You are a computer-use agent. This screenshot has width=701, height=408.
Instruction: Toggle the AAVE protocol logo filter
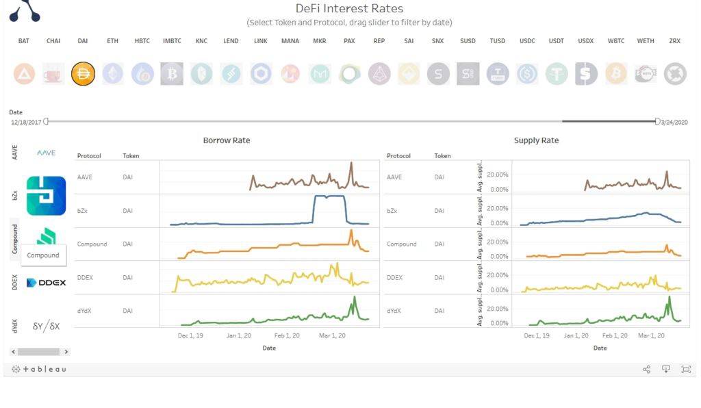click(46, 153)
